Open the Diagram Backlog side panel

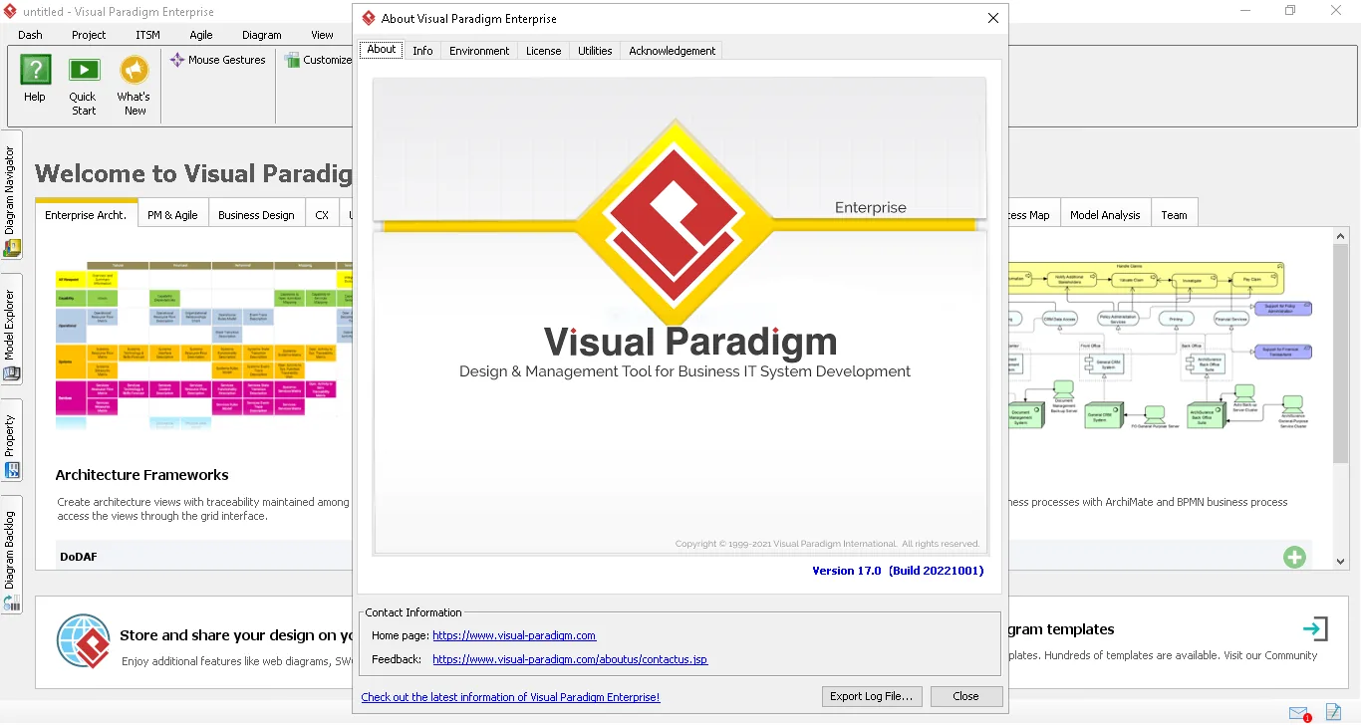(x=11, y=555)
